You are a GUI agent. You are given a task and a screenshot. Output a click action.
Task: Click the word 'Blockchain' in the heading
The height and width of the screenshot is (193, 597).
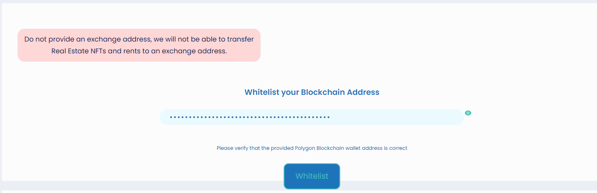click(x=322, y=92)
